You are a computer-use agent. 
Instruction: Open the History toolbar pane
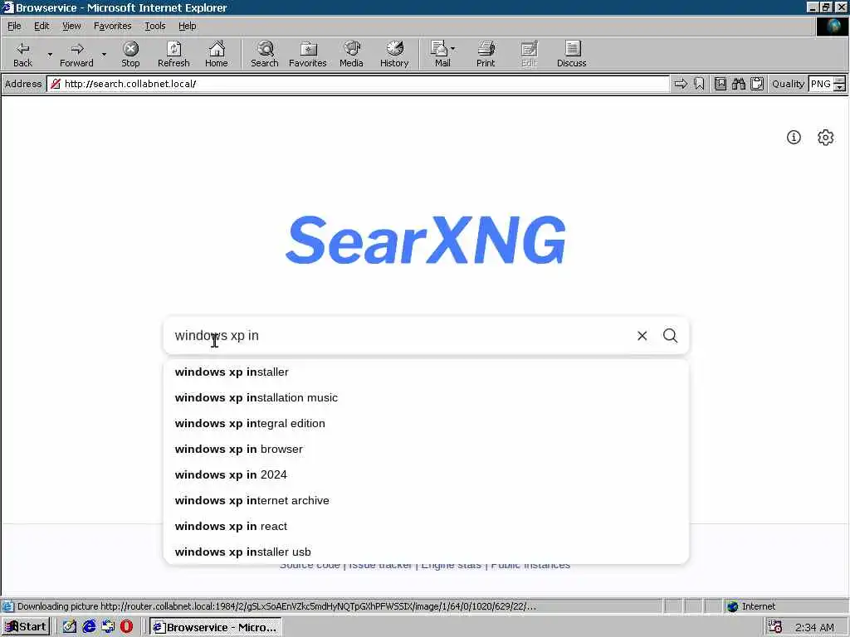394,54
